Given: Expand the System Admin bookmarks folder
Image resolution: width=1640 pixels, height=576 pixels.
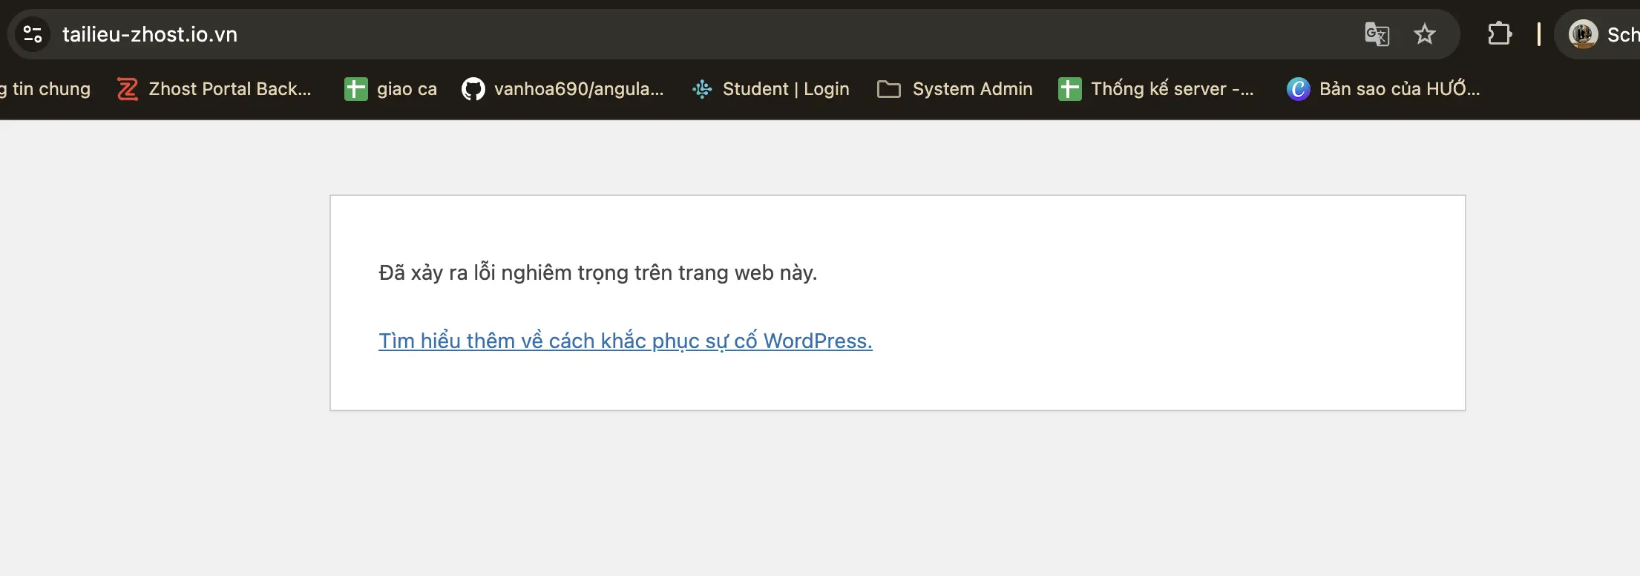Looking at the screenshot, I should click(955, 89).
